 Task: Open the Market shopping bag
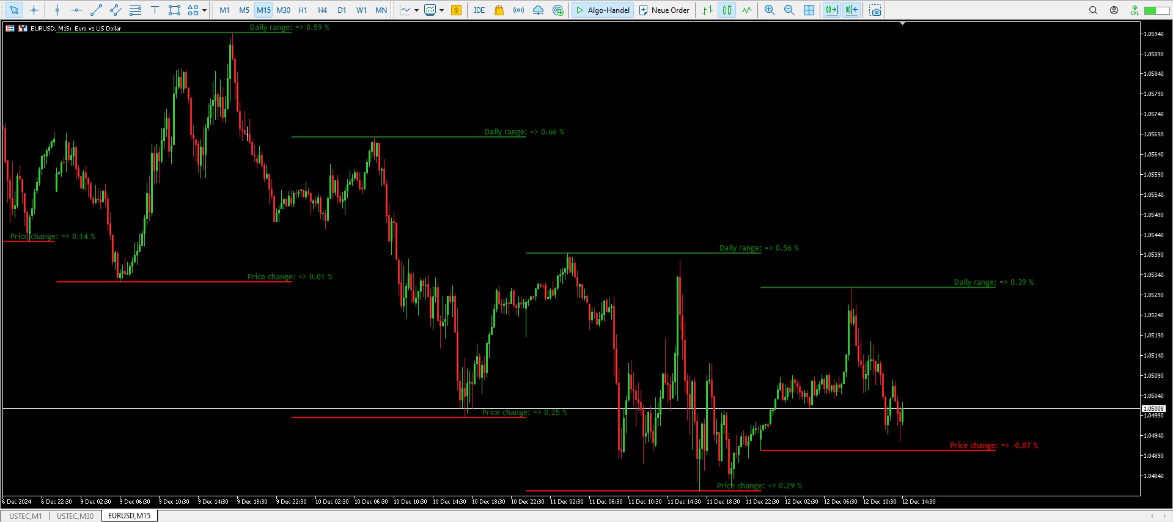click(x=499, y=10)
